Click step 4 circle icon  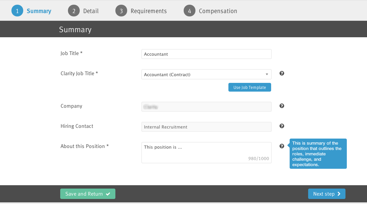pyautogui.click(x=189, y=11)
